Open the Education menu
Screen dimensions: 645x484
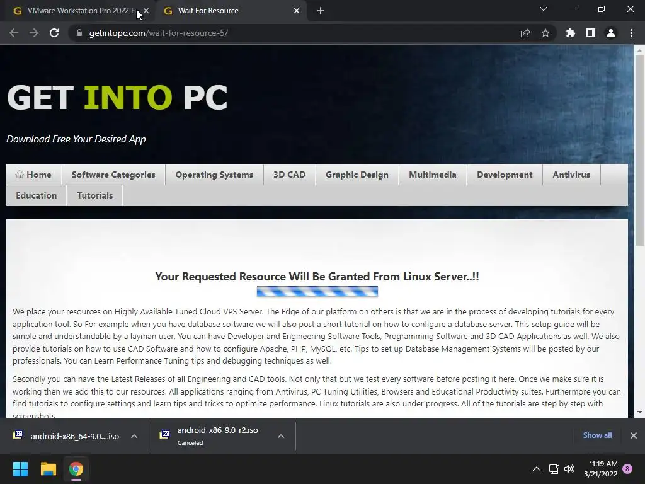coord(36,195)
